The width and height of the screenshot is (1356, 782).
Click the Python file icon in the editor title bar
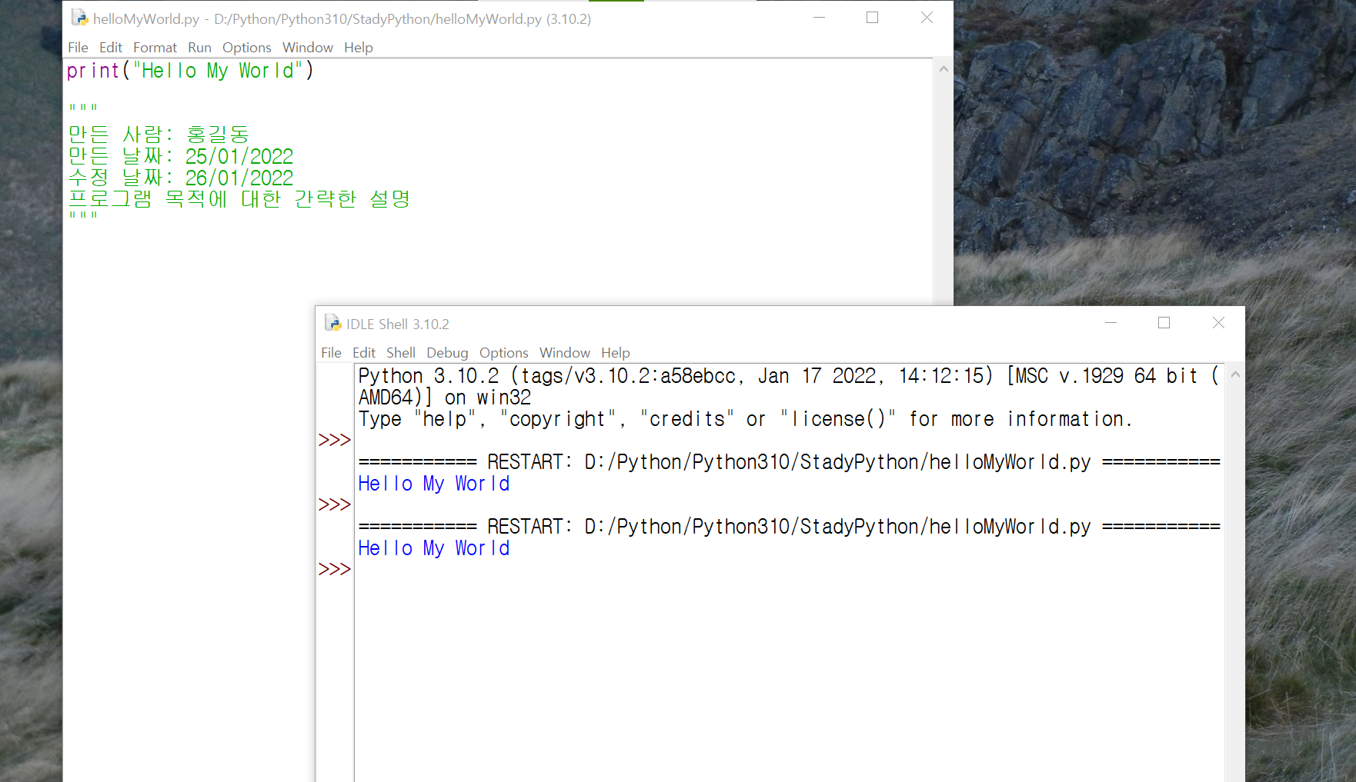(x=79, y=18)
